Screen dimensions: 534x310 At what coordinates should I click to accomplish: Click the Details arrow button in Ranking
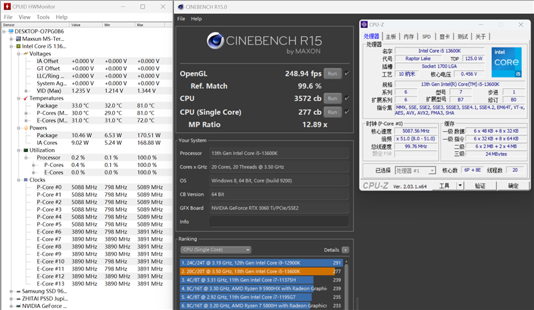pos(345,250)
